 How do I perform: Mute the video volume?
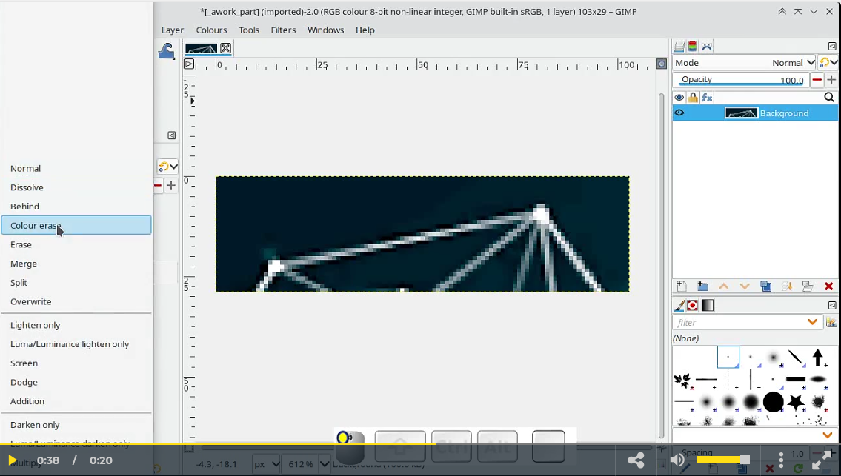click(x=677, y=460)
